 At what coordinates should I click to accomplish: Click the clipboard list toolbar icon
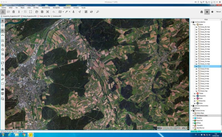[x=14, y=12]
